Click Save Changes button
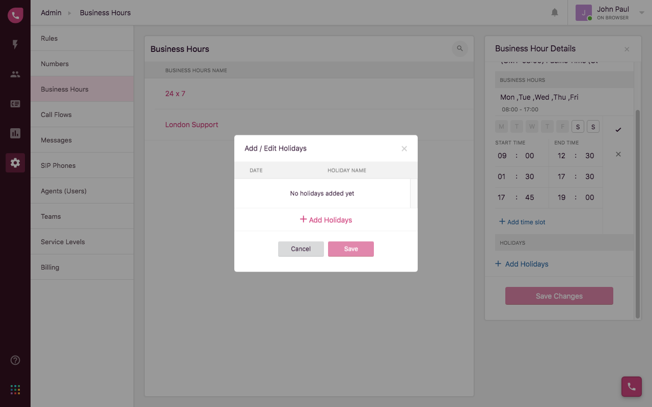Image resolution: width=652 pixels, height=407 pixels. click(559, 296)
